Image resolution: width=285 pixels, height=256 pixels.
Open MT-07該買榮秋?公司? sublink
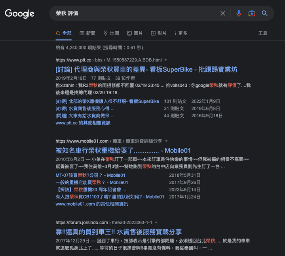pyautogui.click(x=90, y=176)
